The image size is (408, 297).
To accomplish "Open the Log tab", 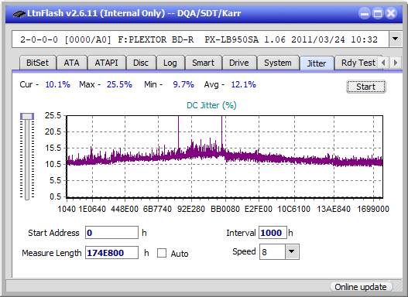I will [x=170, y=63].
